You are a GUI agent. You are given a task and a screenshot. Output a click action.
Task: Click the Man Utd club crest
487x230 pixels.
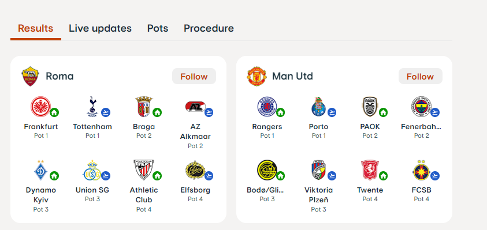(x=256, y=76)
